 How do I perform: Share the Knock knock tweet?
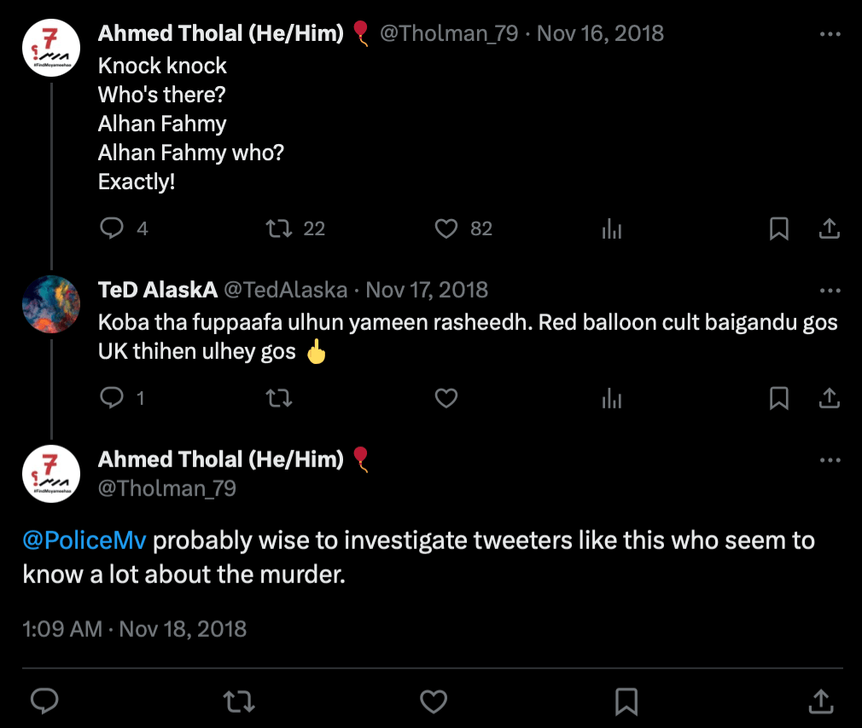[830, 228]
